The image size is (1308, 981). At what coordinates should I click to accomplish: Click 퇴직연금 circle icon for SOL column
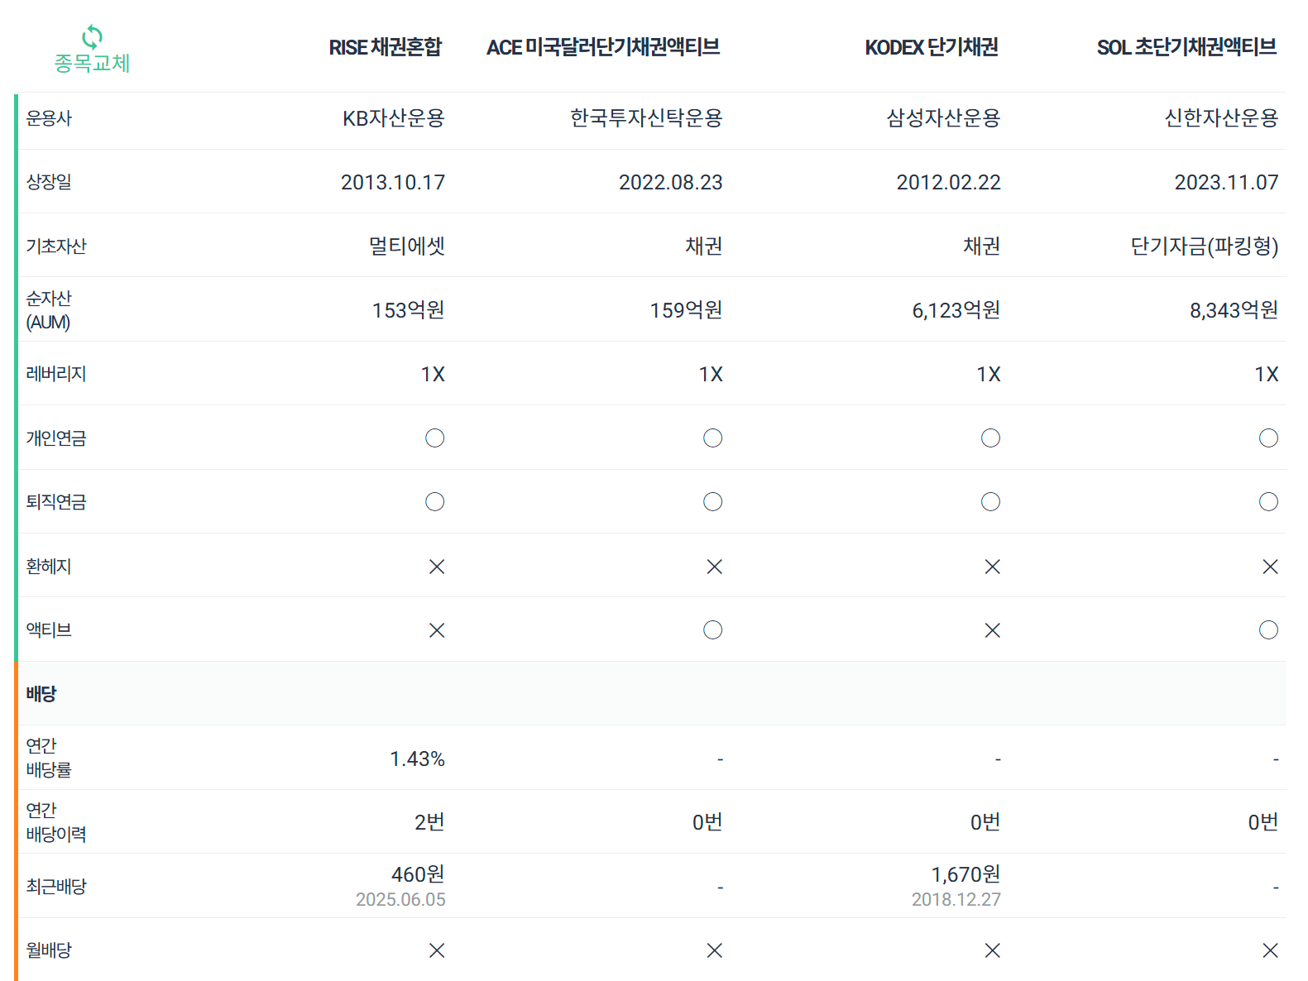1269,502
